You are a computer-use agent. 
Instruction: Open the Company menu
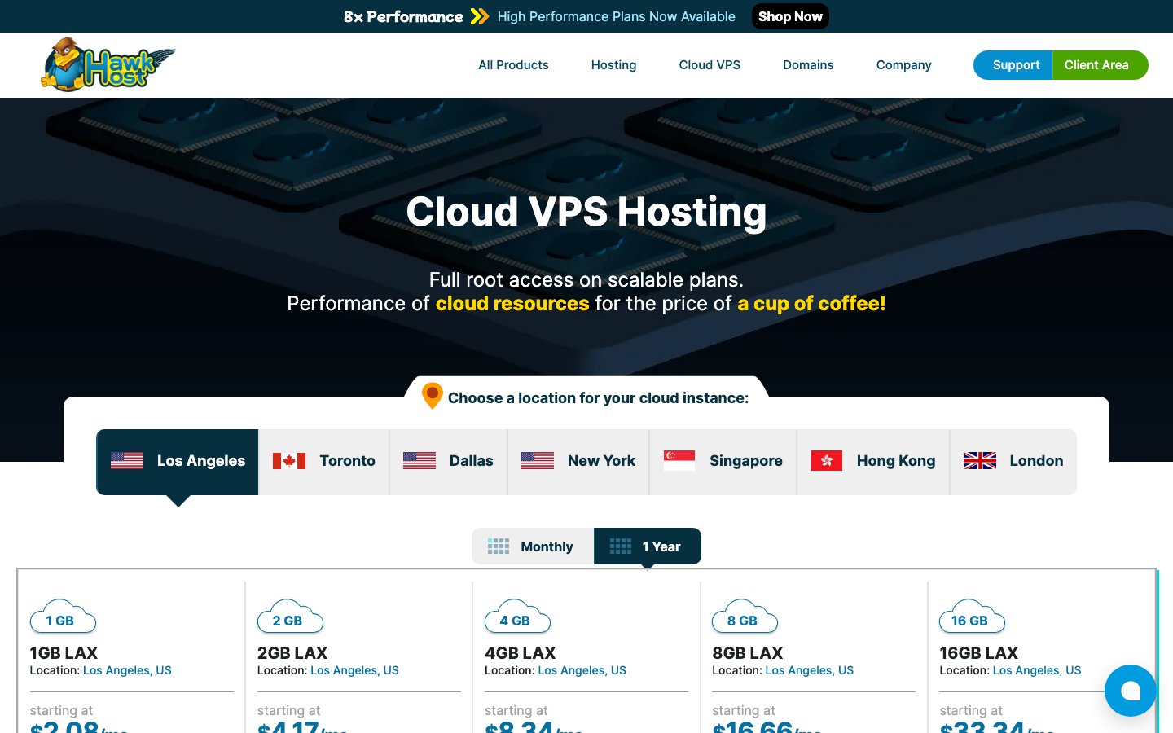point(903,65)
